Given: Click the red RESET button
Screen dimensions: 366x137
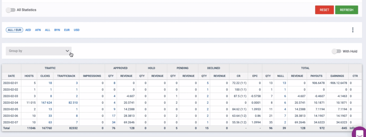Looking at the screenshot, I should (x=324, y=10).
